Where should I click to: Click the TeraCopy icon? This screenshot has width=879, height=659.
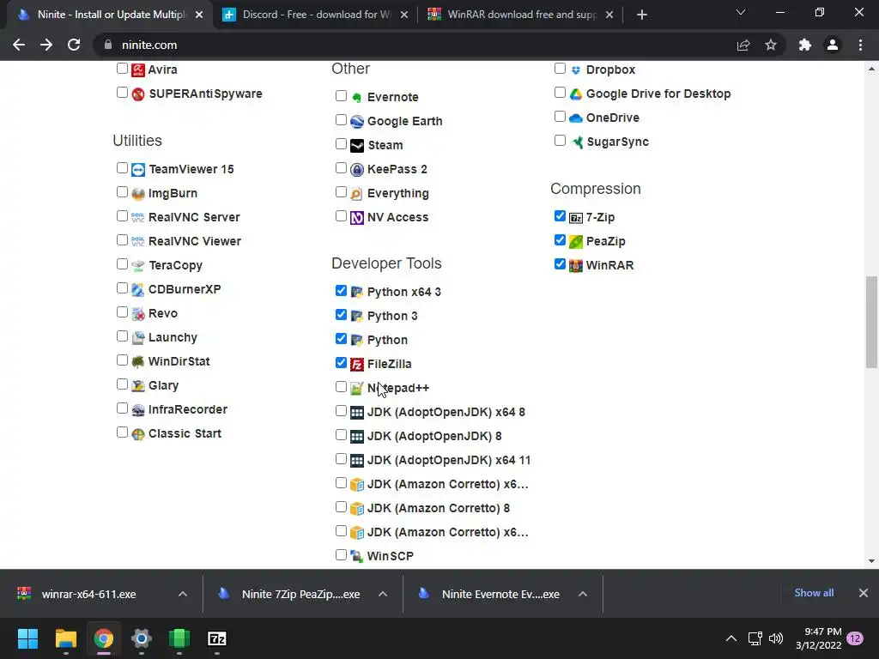(x=138, y=266)
